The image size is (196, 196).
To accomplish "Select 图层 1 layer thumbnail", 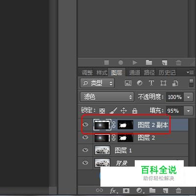I will click(x=102, y=150).
